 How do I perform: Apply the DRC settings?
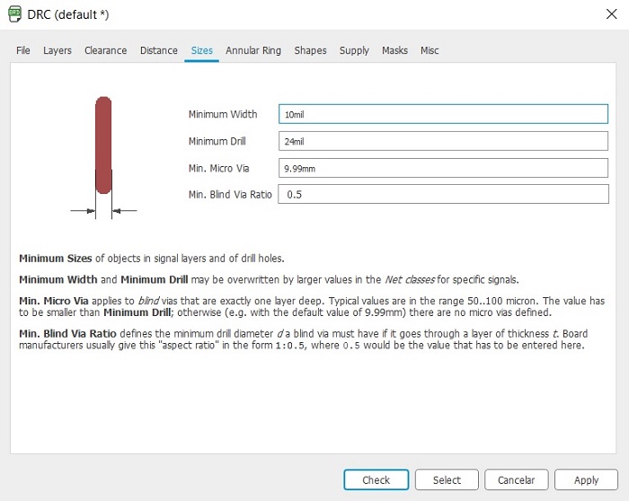point(586,479)
